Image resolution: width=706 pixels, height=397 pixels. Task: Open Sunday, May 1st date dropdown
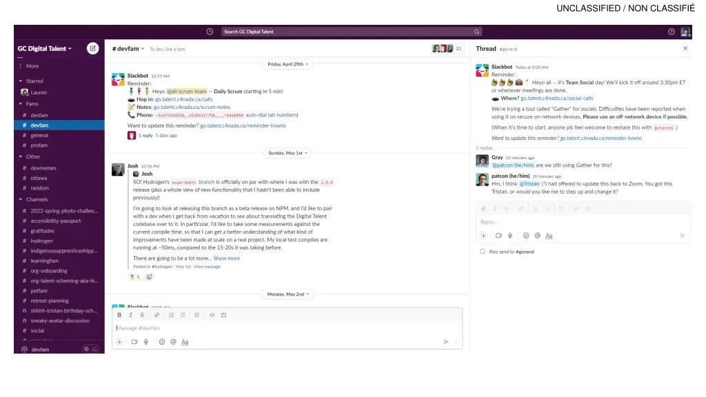tap(288, 153)
